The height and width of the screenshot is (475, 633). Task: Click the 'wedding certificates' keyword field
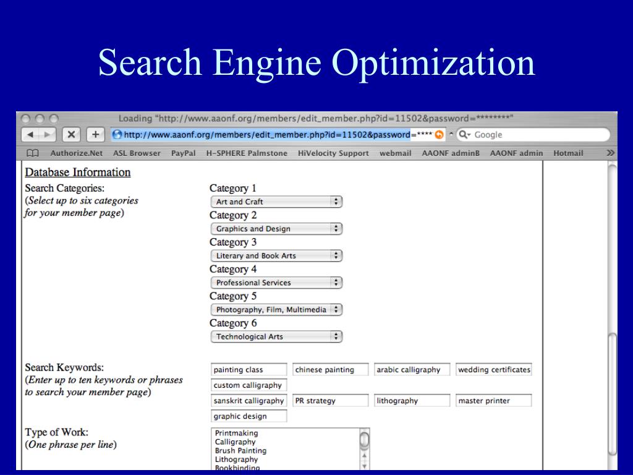click(x=494, y=370)
